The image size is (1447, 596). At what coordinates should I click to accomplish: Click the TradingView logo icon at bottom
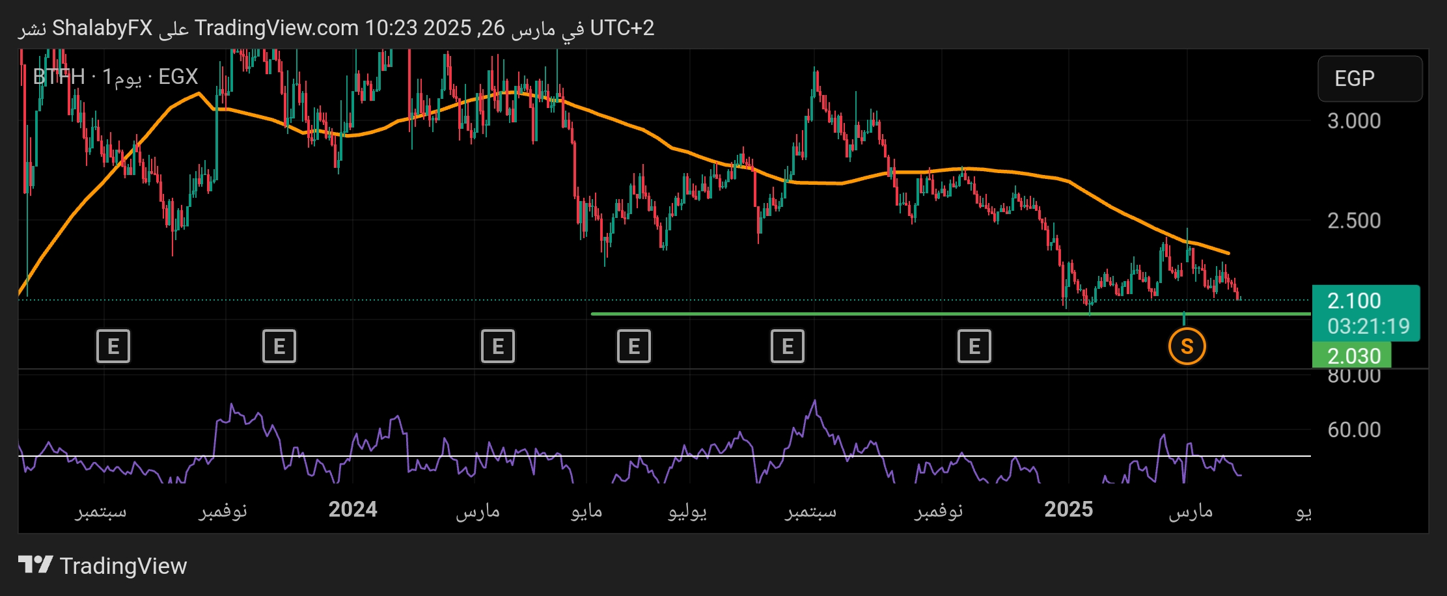[x=35, y=565]
